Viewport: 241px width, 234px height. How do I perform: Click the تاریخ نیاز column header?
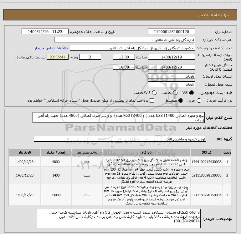[25, 153]
